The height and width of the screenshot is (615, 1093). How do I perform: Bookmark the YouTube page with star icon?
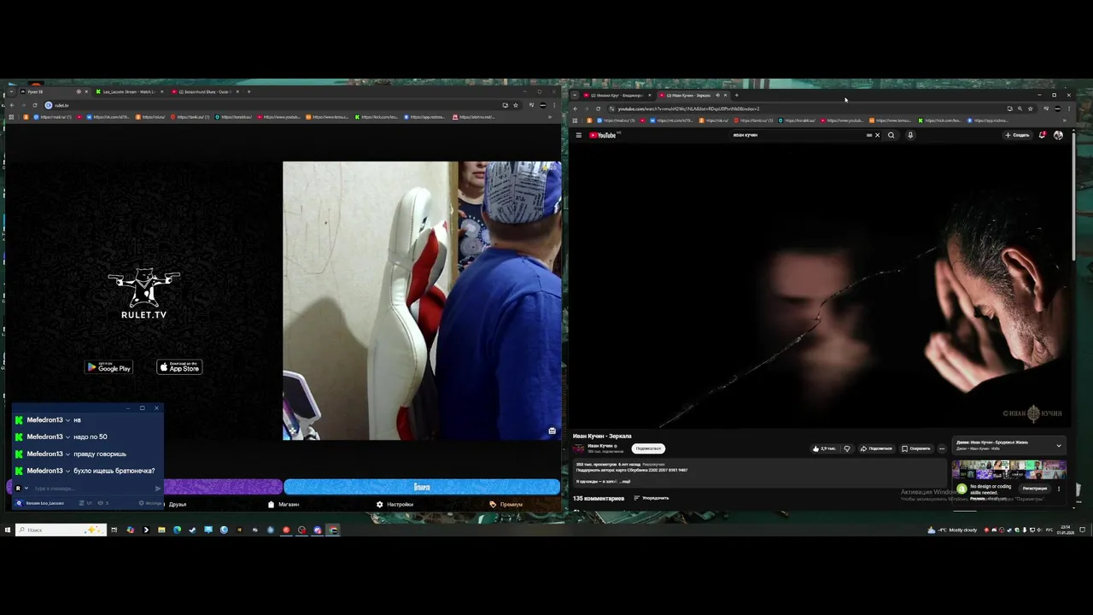(1030, 108)
